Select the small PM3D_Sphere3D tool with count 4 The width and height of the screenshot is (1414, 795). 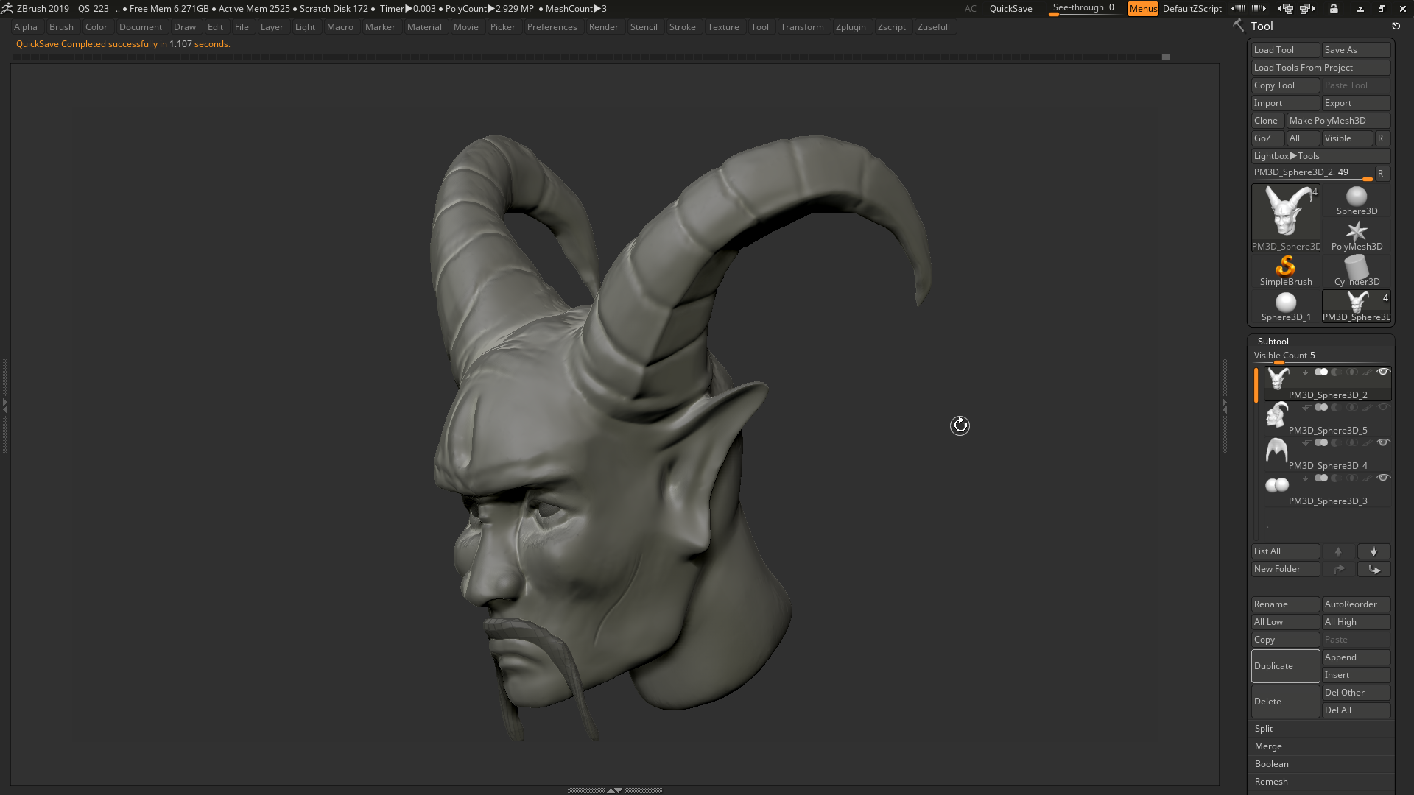click(x=1357, y=307)
